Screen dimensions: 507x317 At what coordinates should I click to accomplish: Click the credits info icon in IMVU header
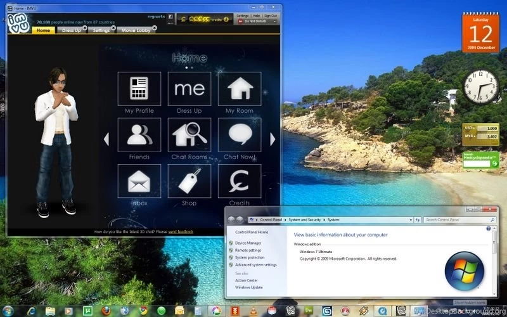point(226,20)
